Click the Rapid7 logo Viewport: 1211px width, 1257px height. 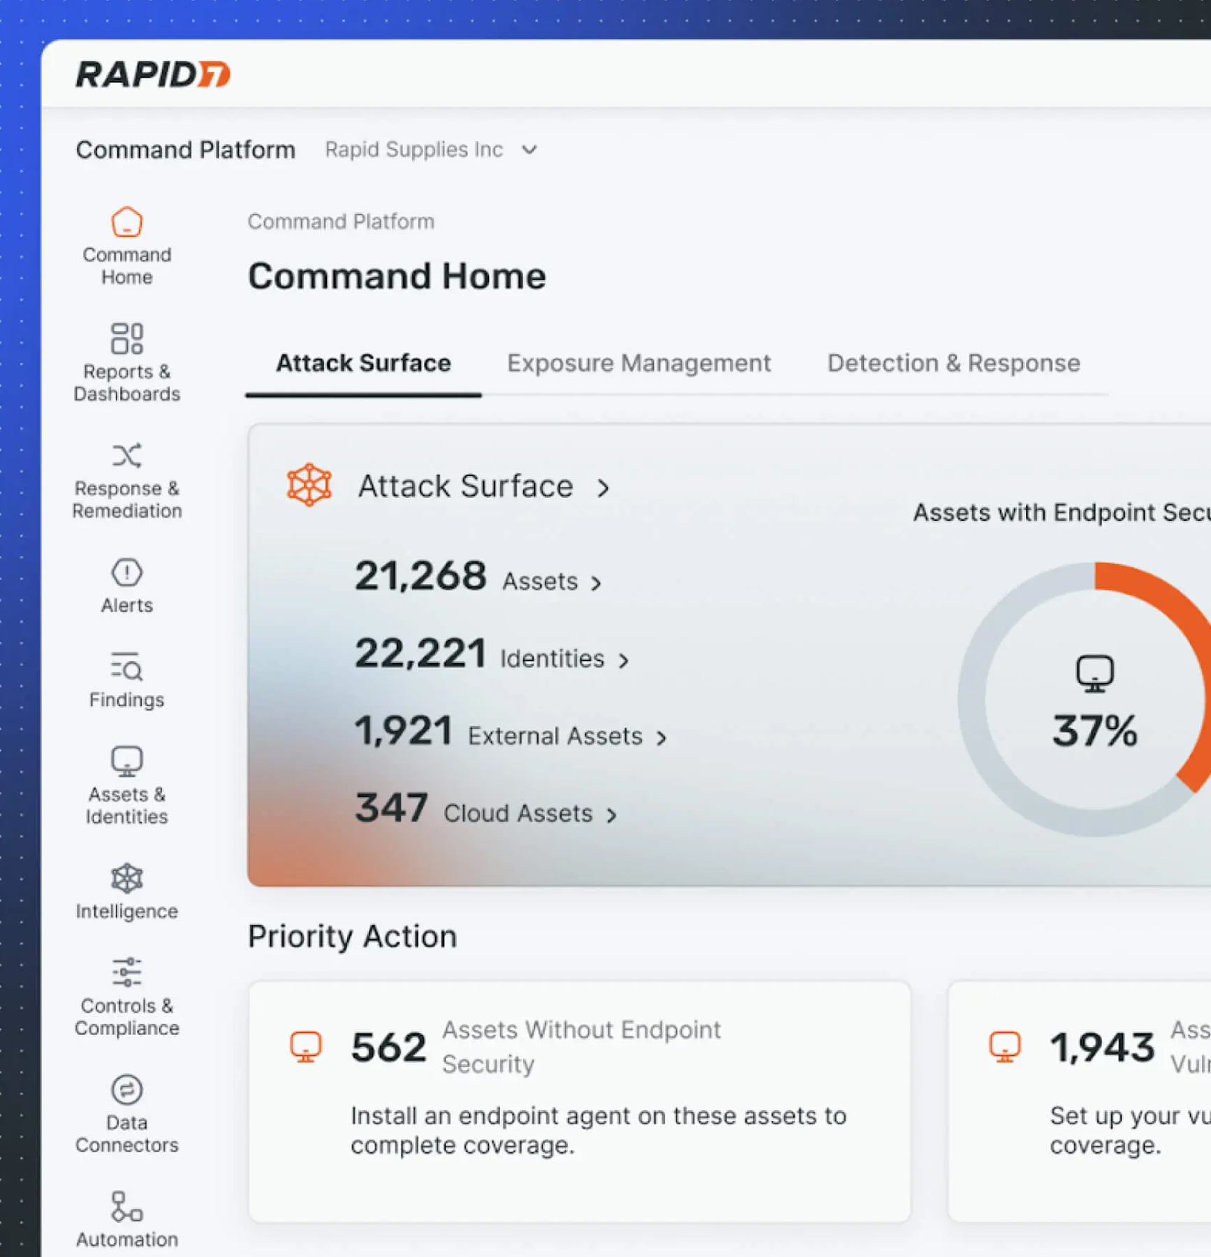tap(153, 74)
